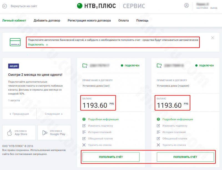Click balance 1193.60 in лоджия contract card
Screen dimensions: 222x170
click(169, 105)
